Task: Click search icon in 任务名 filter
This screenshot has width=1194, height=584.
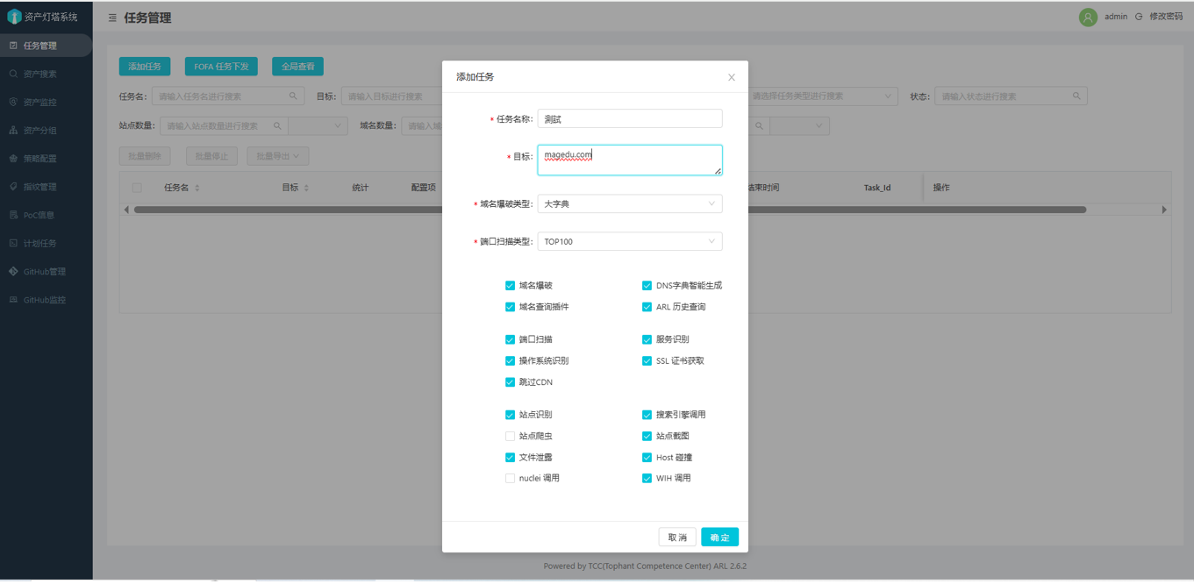Action: pos(293,96)
